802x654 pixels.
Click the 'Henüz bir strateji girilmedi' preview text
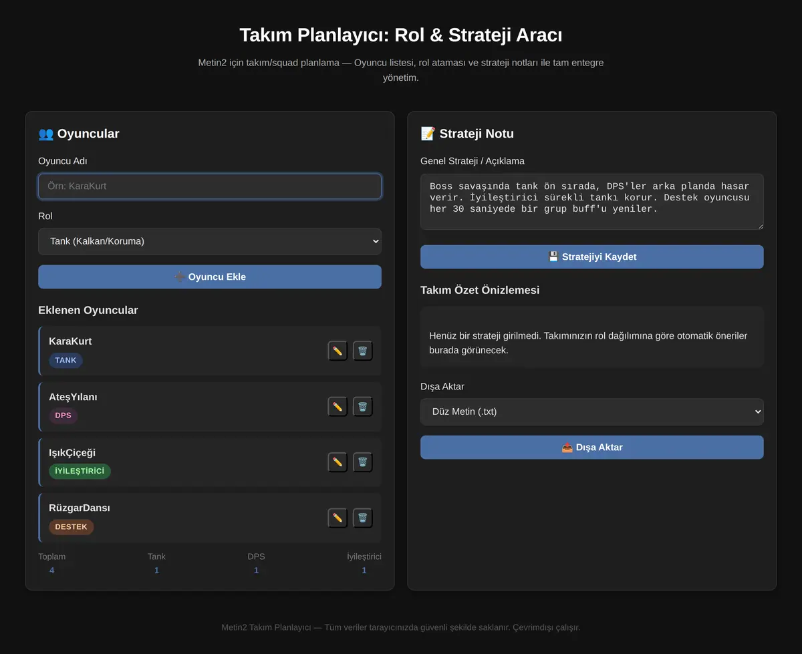click(588, 343)
